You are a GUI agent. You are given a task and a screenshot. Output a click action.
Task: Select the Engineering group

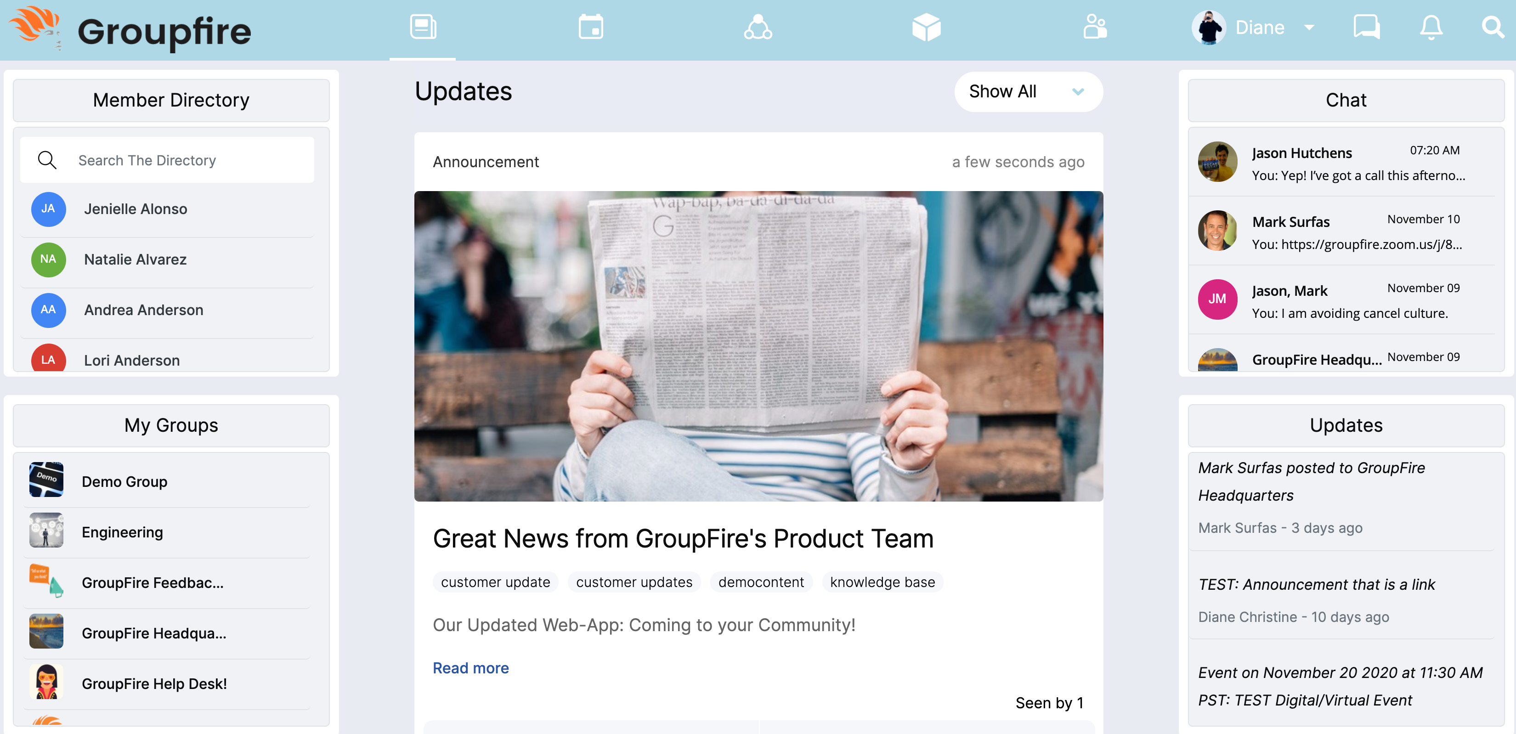coord(167,532)
